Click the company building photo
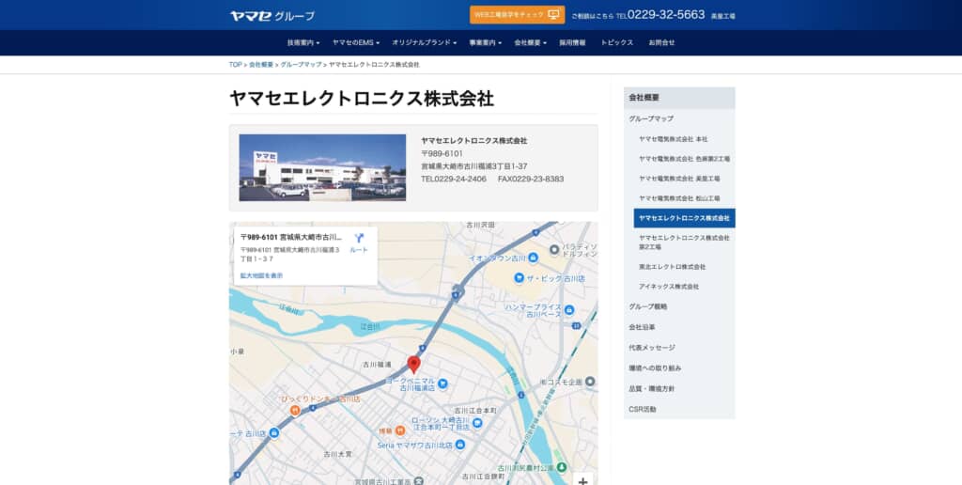The height and width of the screenshot is (485, 962). click(x=323, y=167)
